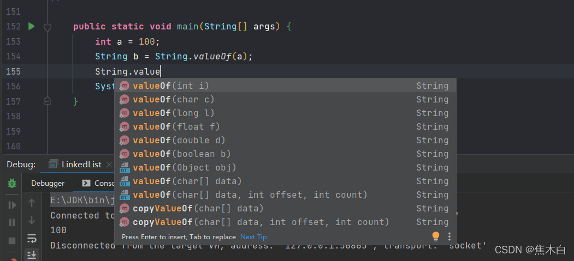Click the up arrow in console toolbar
Screen dimensions: 574x261
(32, 203)
